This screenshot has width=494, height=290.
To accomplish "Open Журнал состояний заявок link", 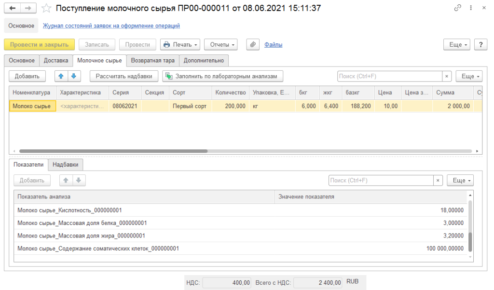I will click(x=111, y=26).
